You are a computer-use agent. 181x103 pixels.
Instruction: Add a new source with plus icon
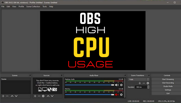click(x=35, y=96)
